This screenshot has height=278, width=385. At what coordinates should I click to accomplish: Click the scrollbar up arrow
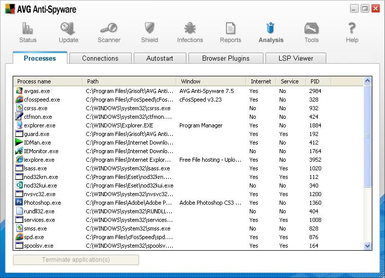click(367, 80)
